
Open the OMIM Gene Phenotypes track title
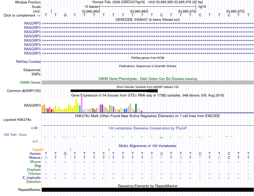pos(148,79)
